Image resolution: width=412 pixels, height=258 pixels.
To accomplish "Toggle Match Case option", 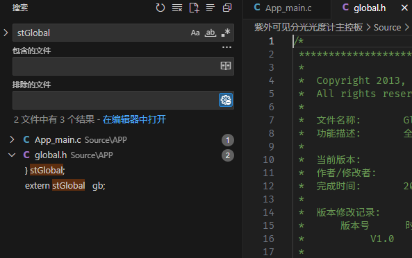I will 195,33.
